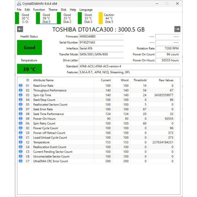197x197 pixels.
Task: Open the Help menu
Action: pyautogui.click(x=73, y=10)
